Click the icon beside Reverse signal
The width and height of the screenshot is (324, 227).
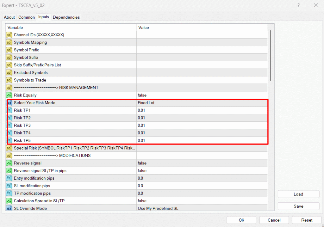9,163
